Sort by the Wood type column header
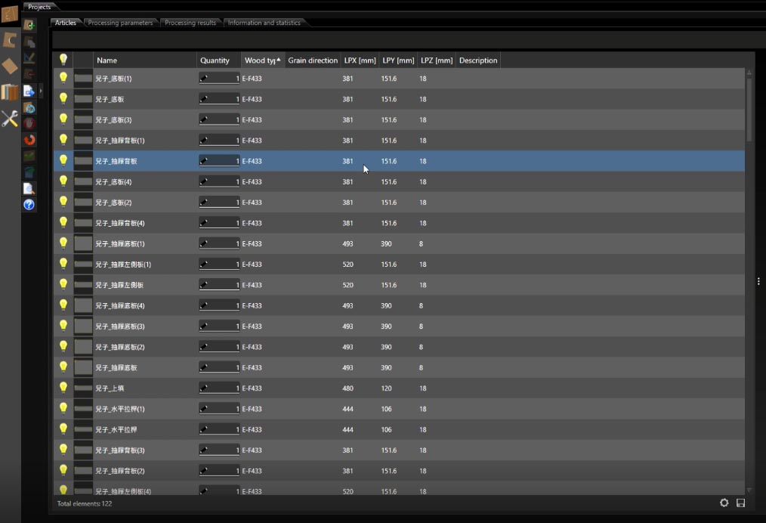This screenshot has width=766, height=523. (x=262, y=60)
